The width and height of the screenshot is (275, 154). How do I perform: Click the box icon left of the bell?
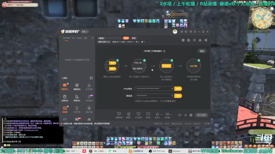click(x=194, y=40)
